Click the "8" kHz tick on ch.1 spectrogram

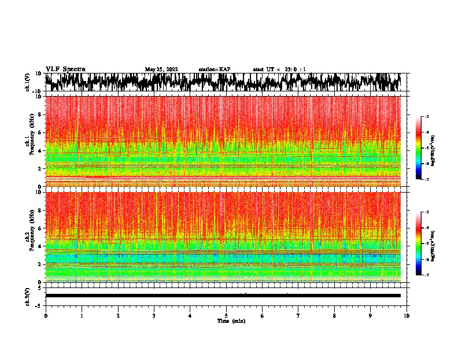tap(40, 115)
